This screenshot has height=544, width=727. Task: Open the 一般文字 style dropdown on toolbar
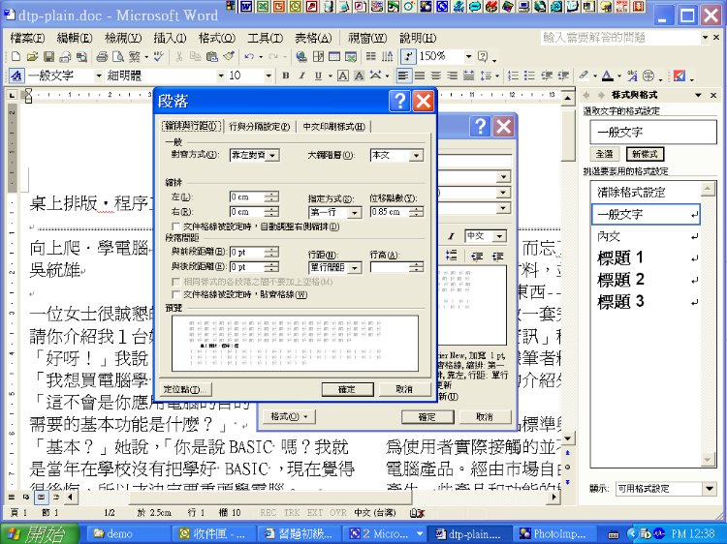pyautogui.click(x=98, y=76)
